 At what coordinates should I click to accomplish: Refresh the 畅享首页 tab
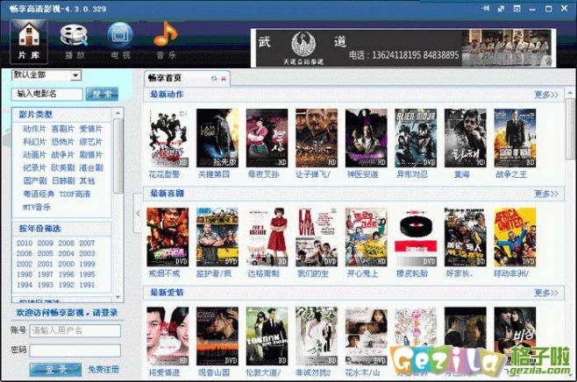coord(214,78)
